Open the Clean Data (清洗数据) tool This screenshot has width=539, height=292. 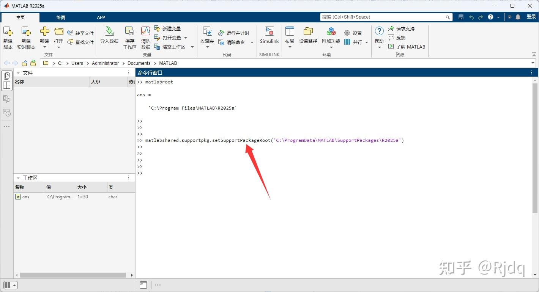click(x=145, y=37)
